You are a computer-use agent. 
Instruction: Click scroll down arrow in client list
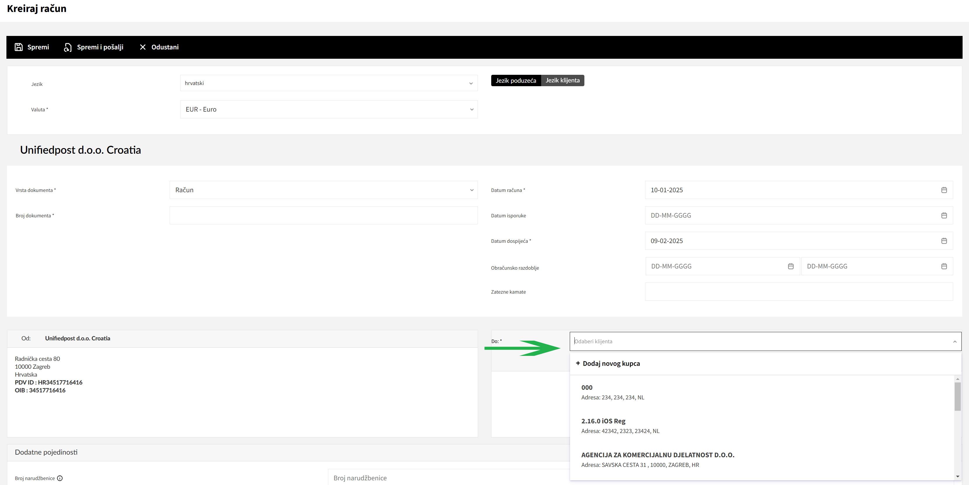[957, 476]
